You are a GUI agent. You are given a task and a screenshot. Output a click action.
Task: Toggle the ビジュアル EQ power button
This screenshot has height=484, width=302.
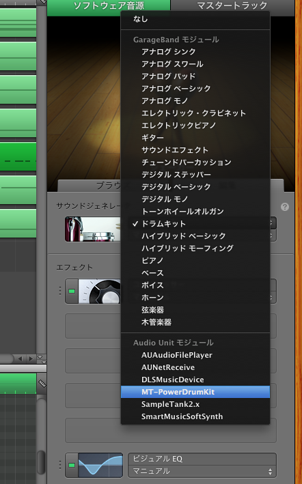click(x=72, y=465)
